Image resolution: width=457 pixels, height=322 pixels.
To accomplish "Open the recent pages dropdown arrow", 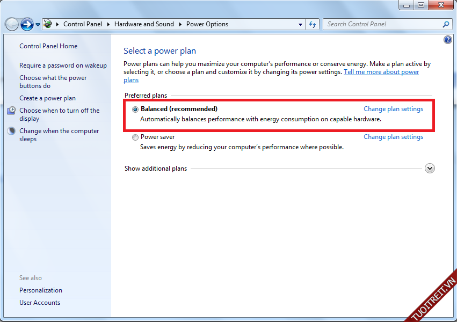I will [38, 25].
